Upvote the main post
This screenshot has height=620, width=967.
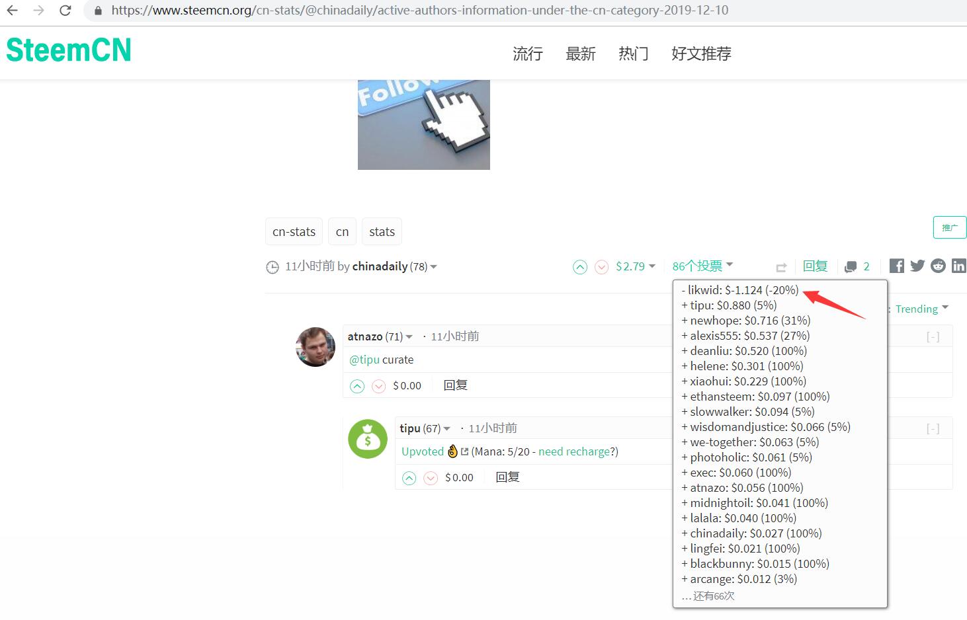[580, 267]
